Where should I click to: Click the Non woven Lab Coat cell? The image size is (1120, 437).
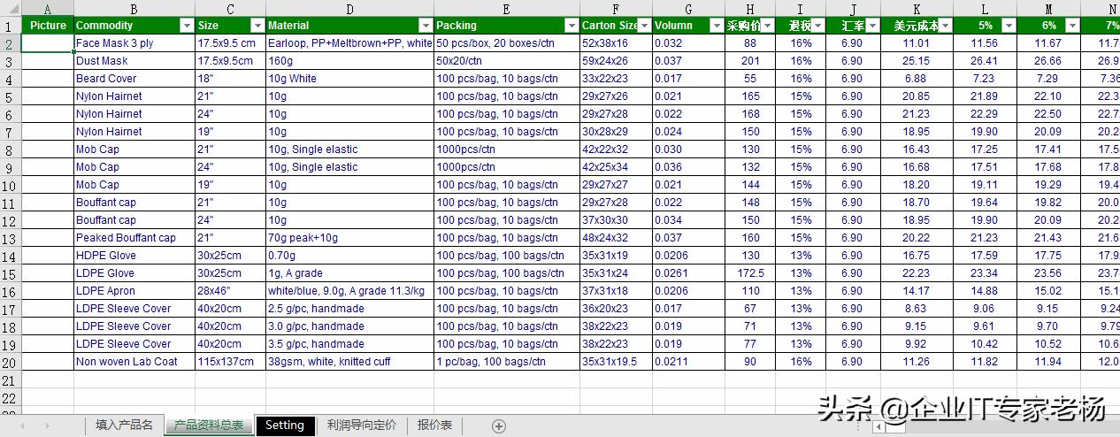point(134,362)
